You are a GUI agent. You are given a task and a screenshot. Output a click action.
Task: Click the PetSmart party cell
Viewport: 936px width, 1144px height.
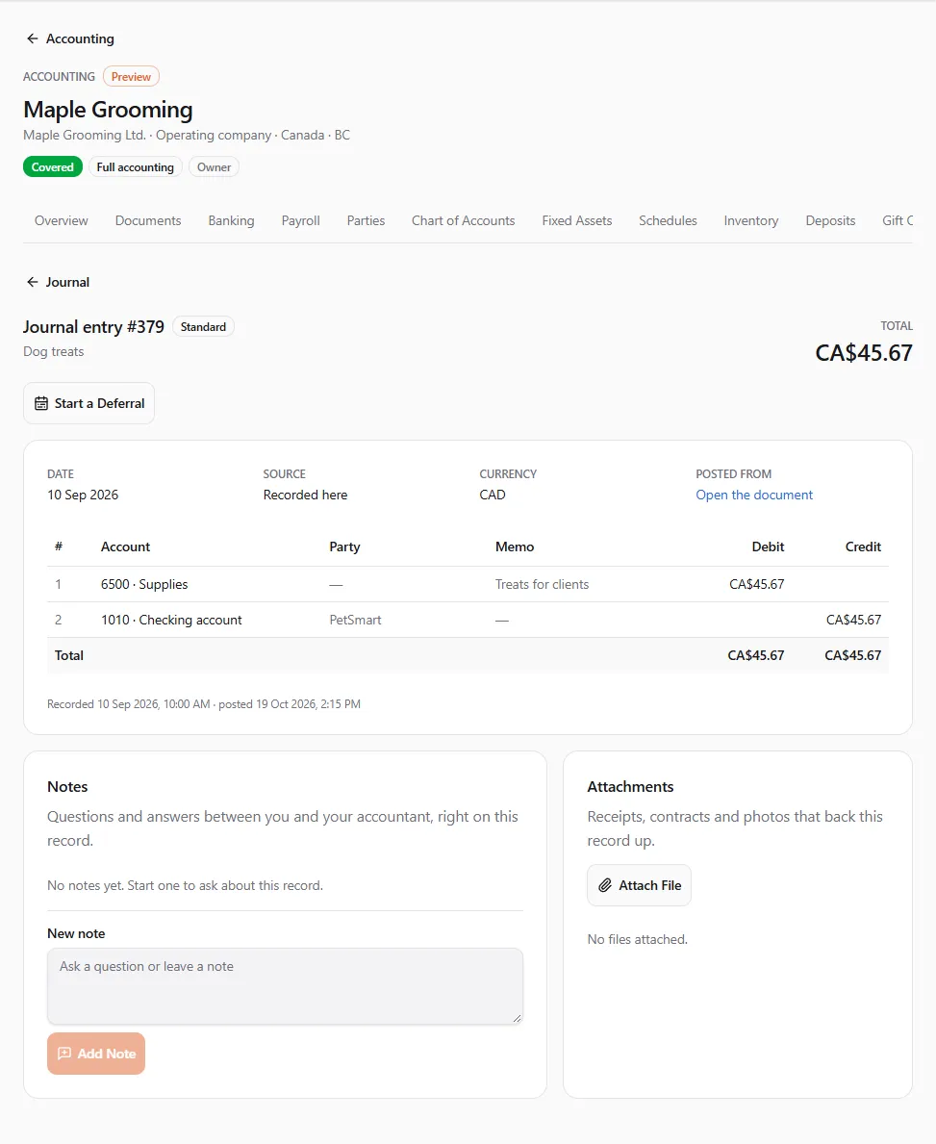click(355, 621)
